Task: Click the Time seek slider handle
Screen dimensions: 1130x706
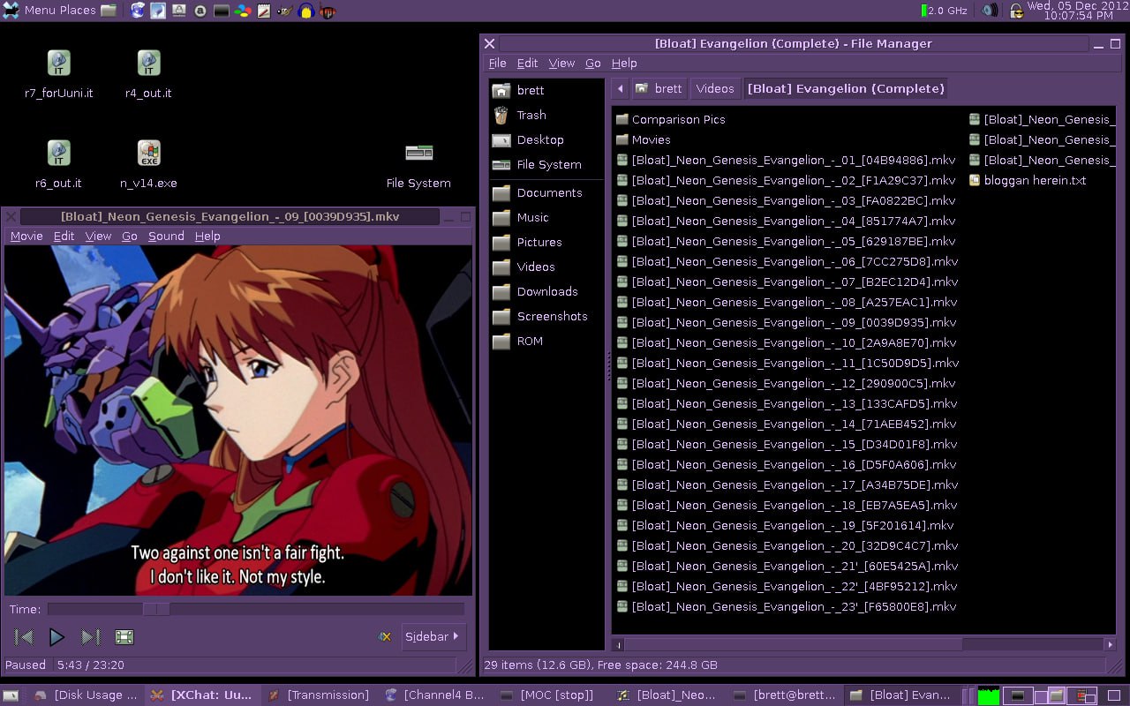Action: coord(156,609)
